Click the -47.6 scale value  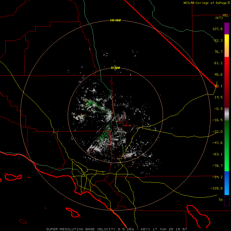[217, 143]
